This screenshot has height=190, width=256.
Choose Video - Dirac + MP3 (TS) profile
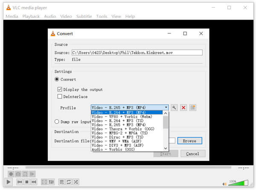(127, 137)
